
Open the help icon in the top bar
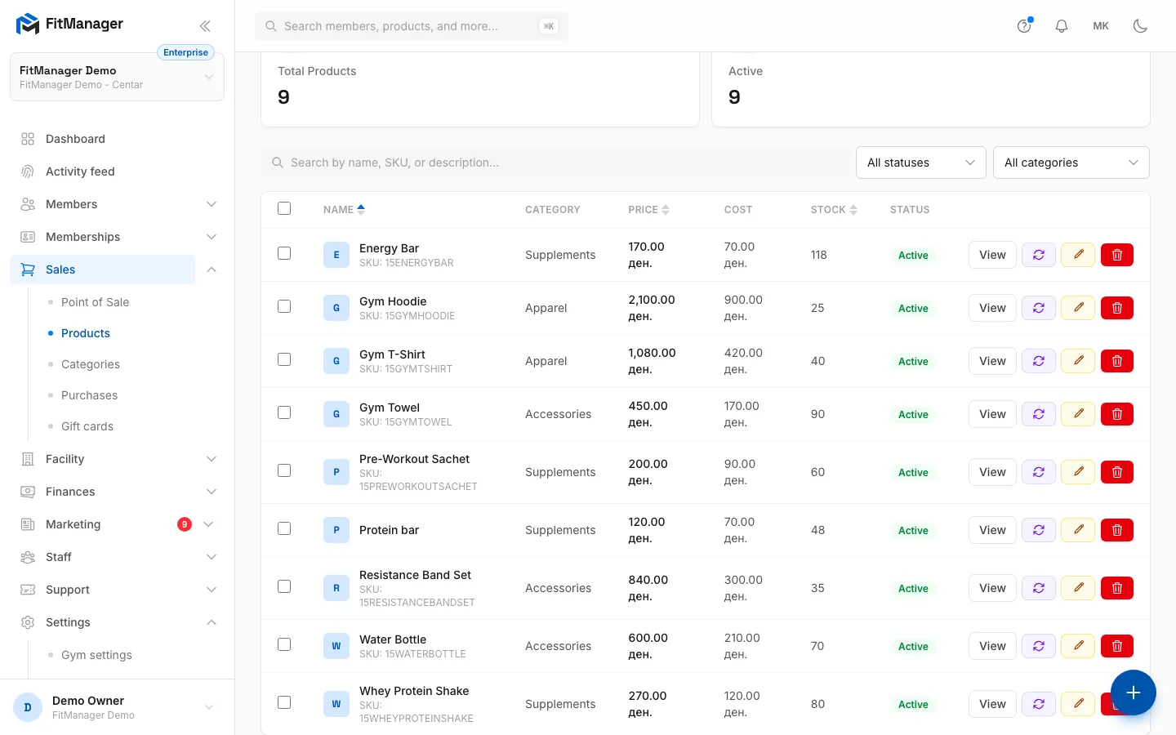[1024, 26]
